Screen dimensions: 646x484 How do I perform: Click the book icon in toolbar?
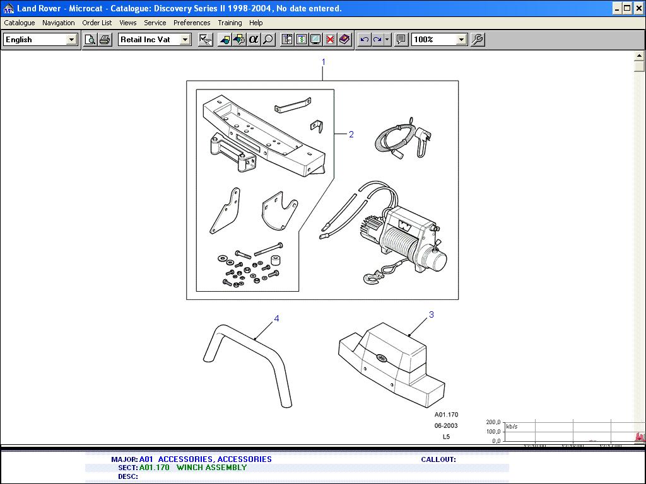[x=344, y=39]
